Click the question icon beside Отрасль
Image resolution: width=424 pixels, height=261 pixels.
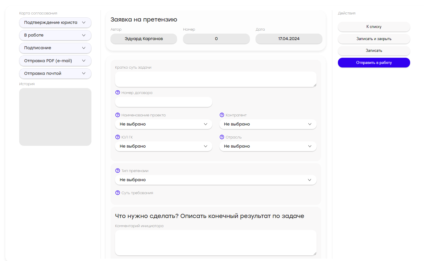pyautogui.click(x=222, y=137)
